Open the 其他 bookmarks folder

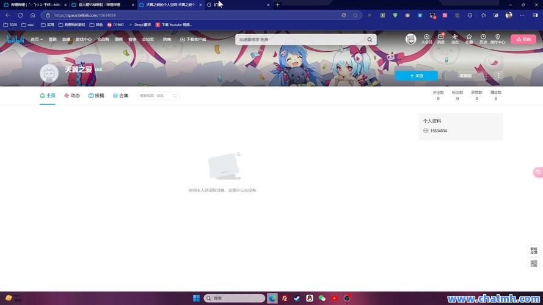tap(97, 25)
